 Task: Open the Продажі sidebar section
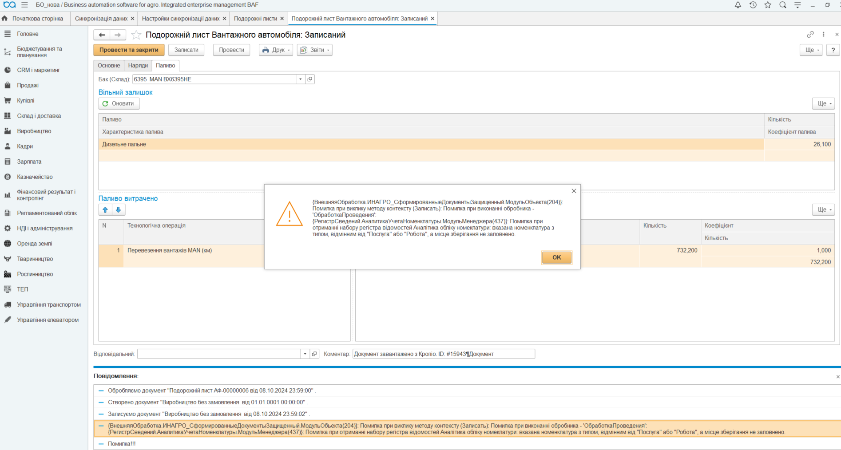pyautogui.click(x=28, y=85)
